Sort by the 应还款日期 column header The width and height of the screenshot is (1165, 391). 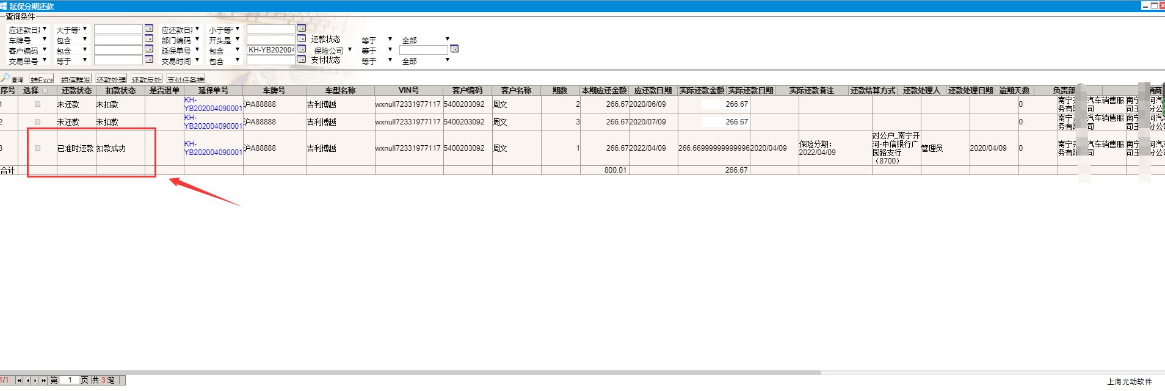[653, 90]
